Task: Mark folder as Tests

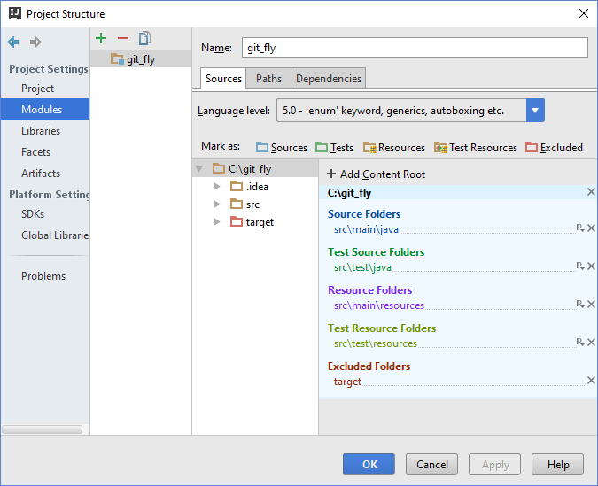Action: point(334,148)
